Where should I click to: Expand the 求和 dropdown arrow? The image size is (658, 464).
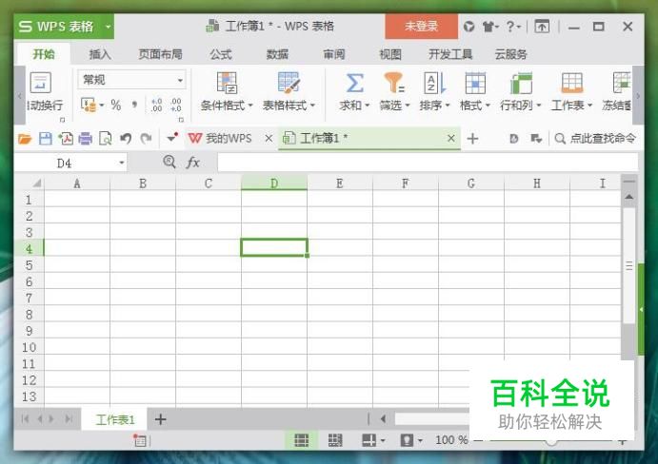click(368, 106)
